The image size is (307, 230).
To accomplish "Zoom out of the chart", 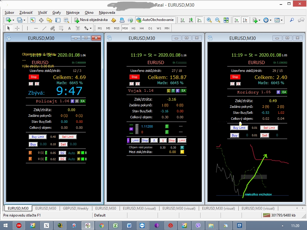I will [218, 20].
